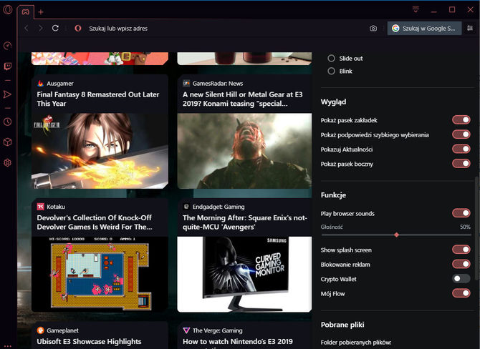Toggle 'Pokazuj Aktualności' switch

tap(461, 149)
